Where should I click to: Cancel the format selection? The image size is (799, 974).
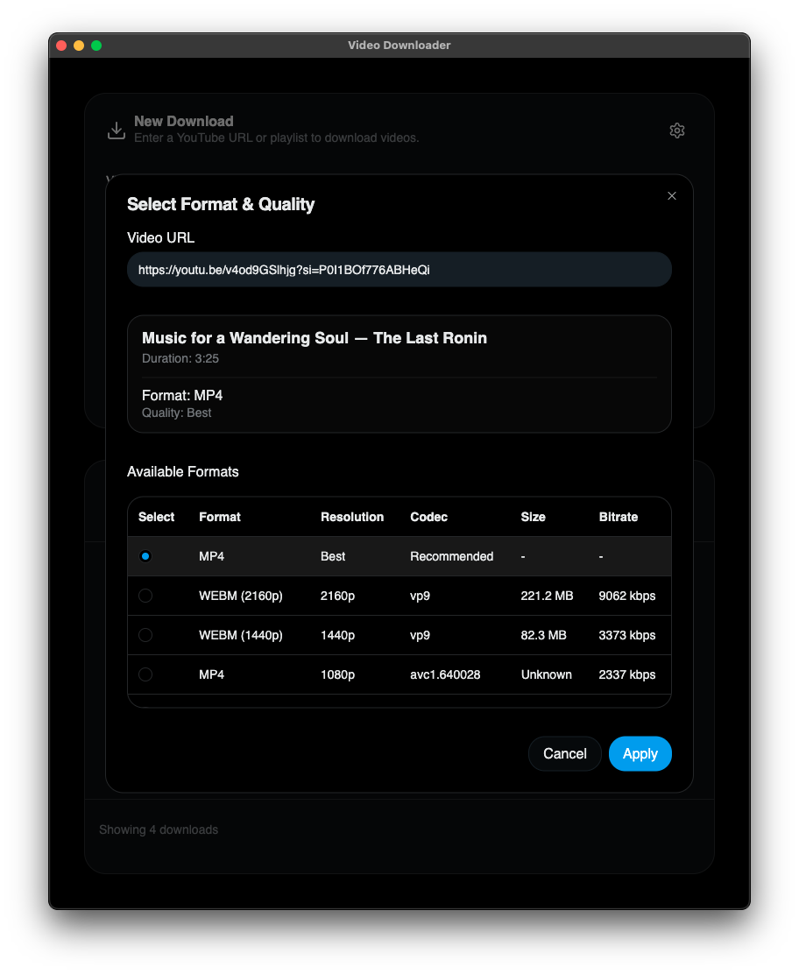click(x=564, y=753)
